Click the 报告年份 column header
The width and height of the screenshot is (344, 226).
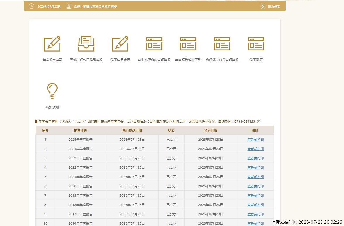click(x=80, y=130)
